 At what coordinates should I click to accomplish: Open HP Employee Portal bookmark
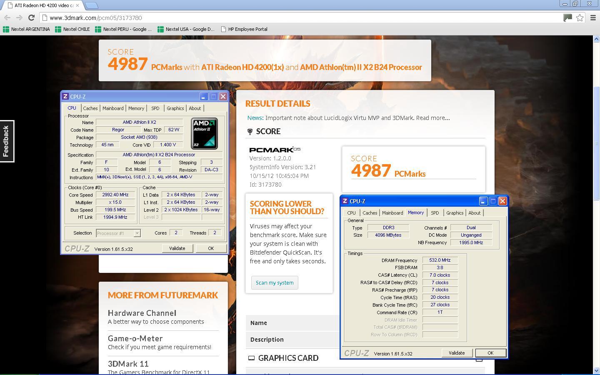244,29
